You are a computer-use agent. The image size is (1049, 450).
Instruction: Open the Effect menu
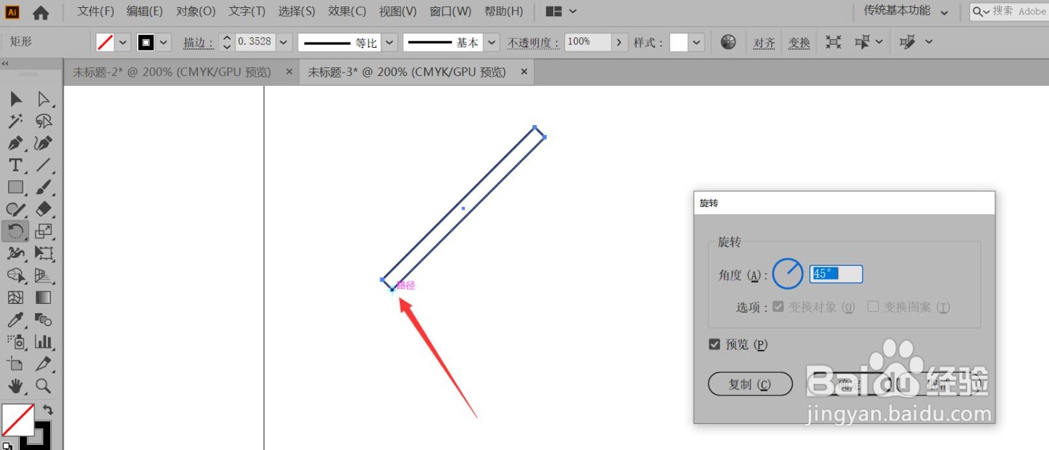click(347, 11)
